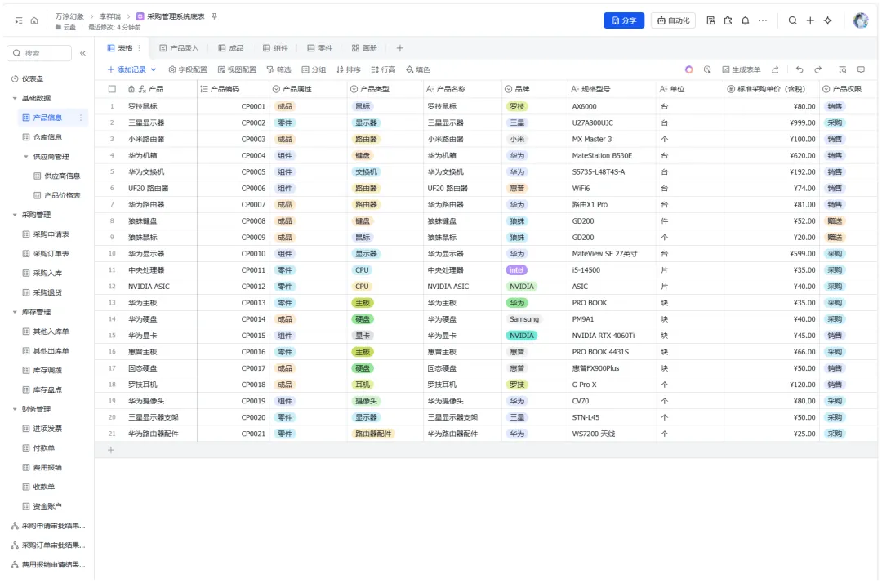Screen dimensions: 882x583
Task: Adjust 行高 row height
Action: (x=383, y=69)
